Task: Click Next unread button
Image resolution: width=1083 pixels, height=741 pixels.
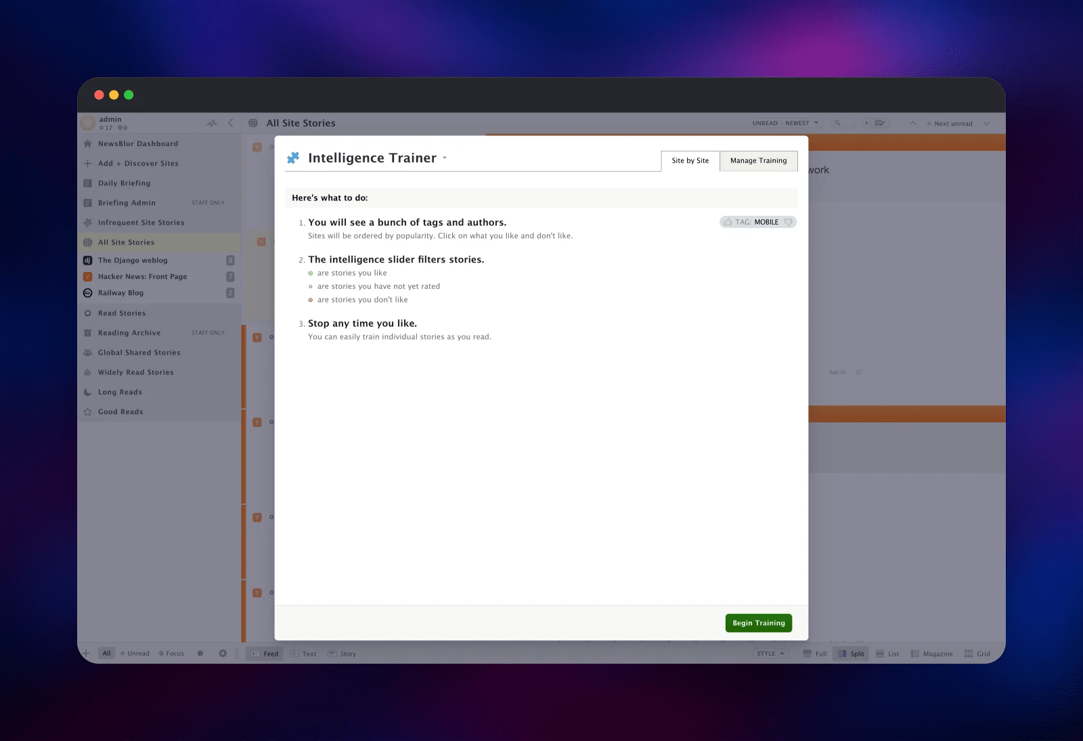Action: [950, 123]
